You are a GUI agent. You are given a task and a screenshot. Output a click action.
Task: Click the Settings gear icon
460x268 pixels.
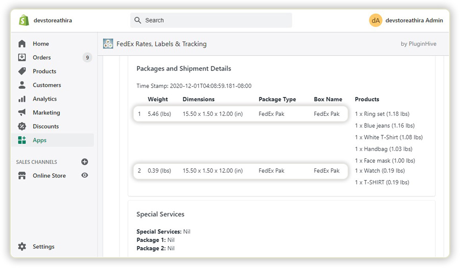click(x=21, y=247)
